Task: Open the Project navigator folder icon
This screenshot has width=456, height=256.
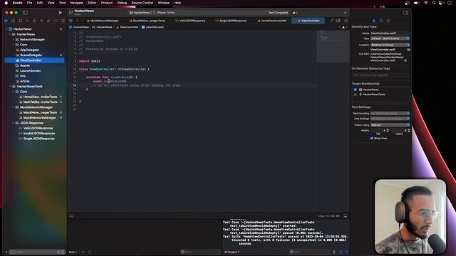Action: pos(6,21)
